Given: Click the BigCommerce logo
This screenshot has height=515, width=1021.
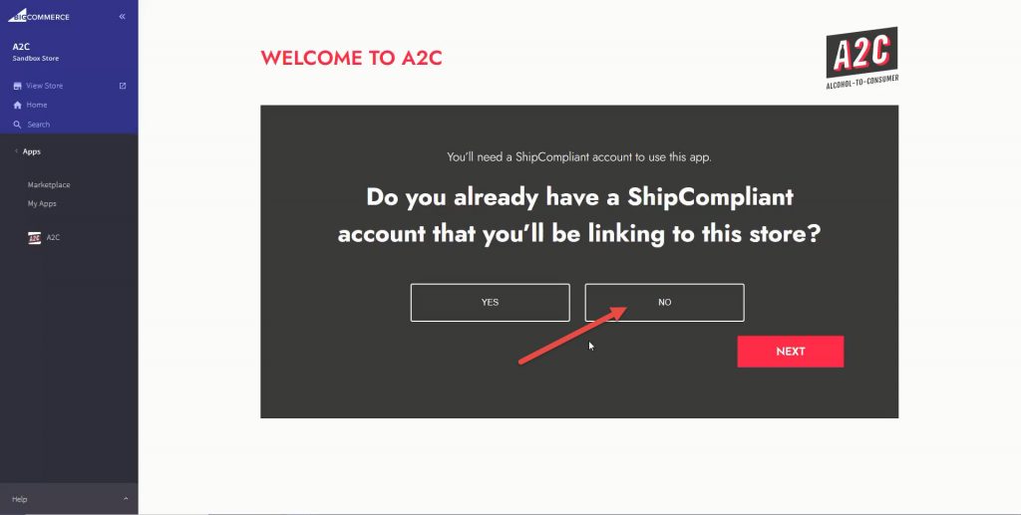Looking at the screenshot, I should (x=39, y=16).
